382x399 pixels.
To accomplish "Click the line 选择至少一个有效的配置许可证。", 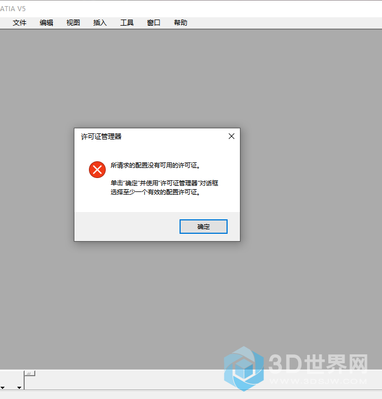I will click(x=155, y=192).
